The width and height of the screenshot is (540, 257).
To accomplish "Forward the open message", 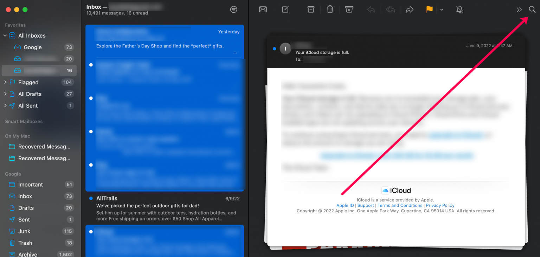I will 410,9.
